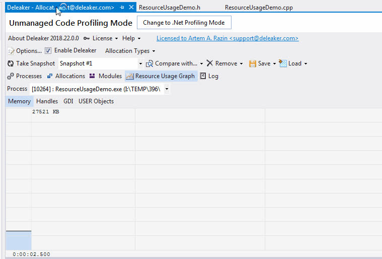
Task: Click the Compare with... label
Action: (176, 63)
